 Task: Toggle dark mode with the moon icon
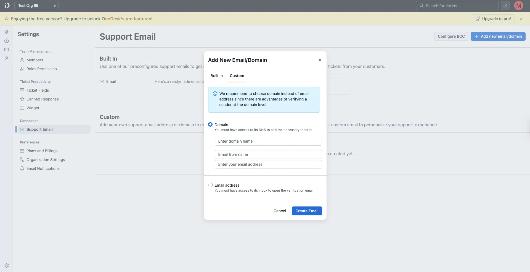[x=505, y=5]
